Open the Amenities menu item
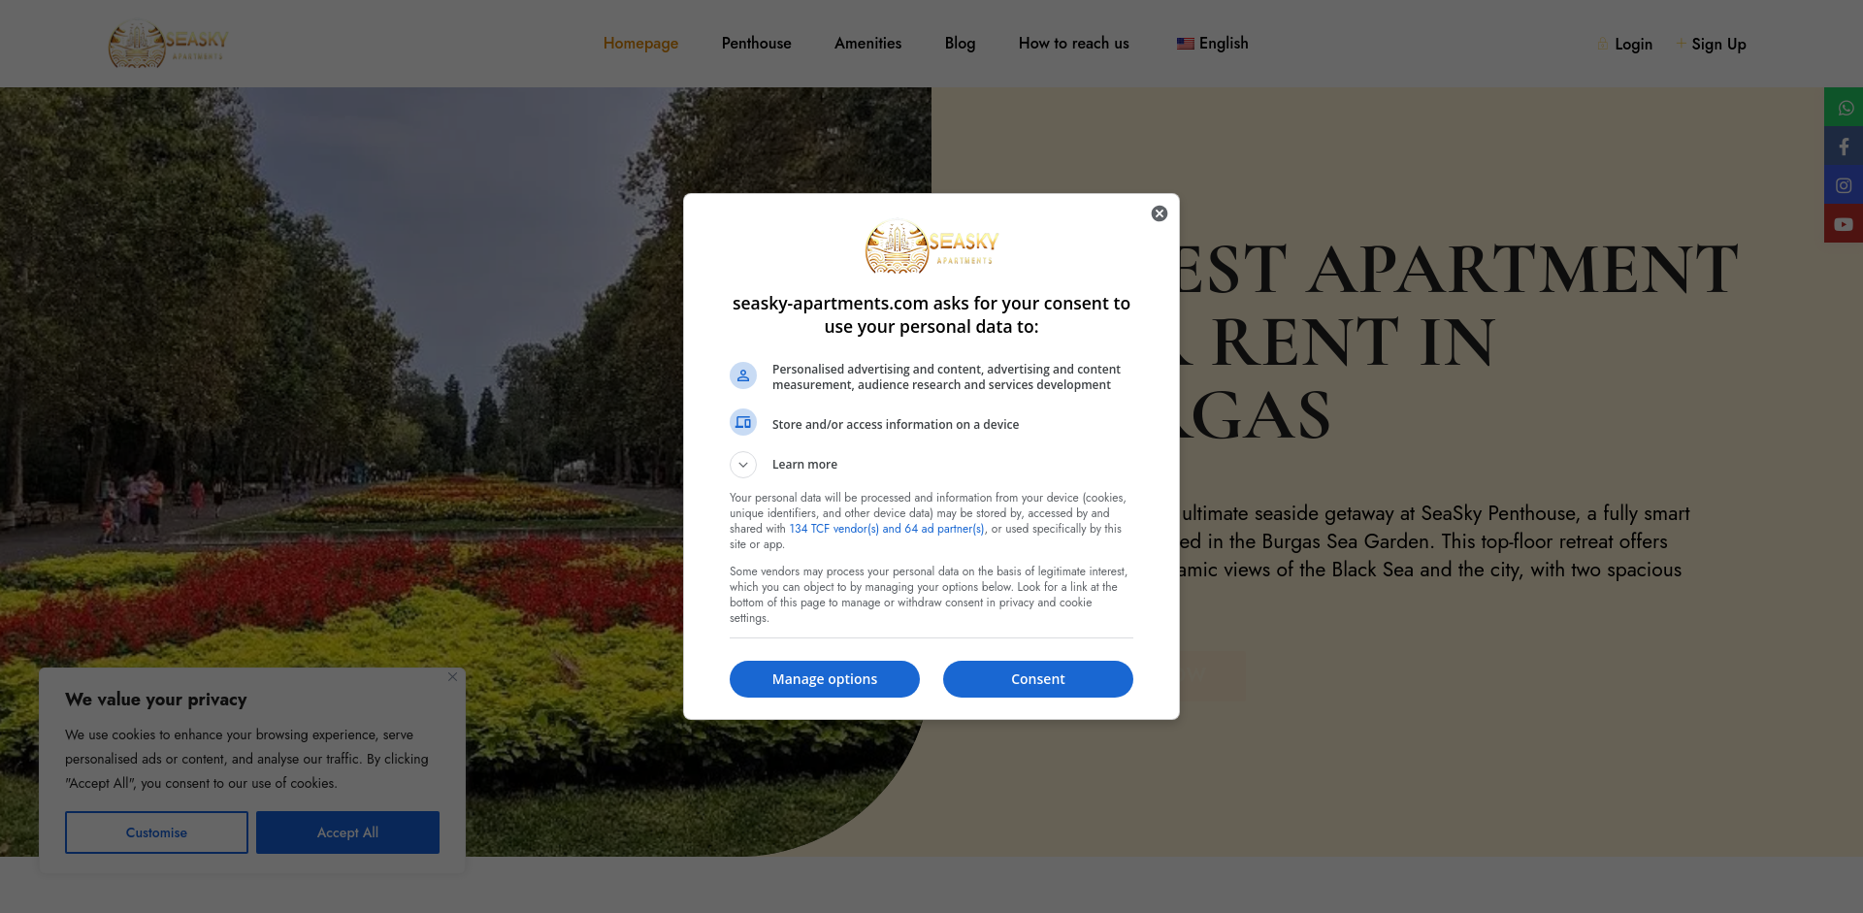Image resolution: width=1863 pixels, height=913 pixels. pyautogui.click(x=868, y=44)
